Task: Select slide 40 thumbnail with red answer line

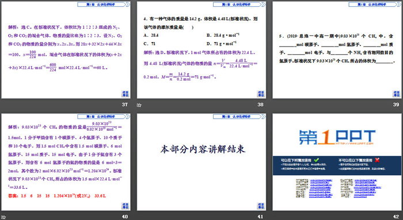Action: click(66, 162)
